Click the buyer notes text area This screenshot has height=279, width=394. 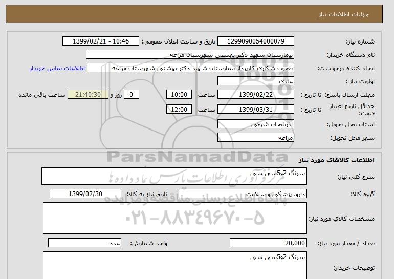tap(174, 265)
